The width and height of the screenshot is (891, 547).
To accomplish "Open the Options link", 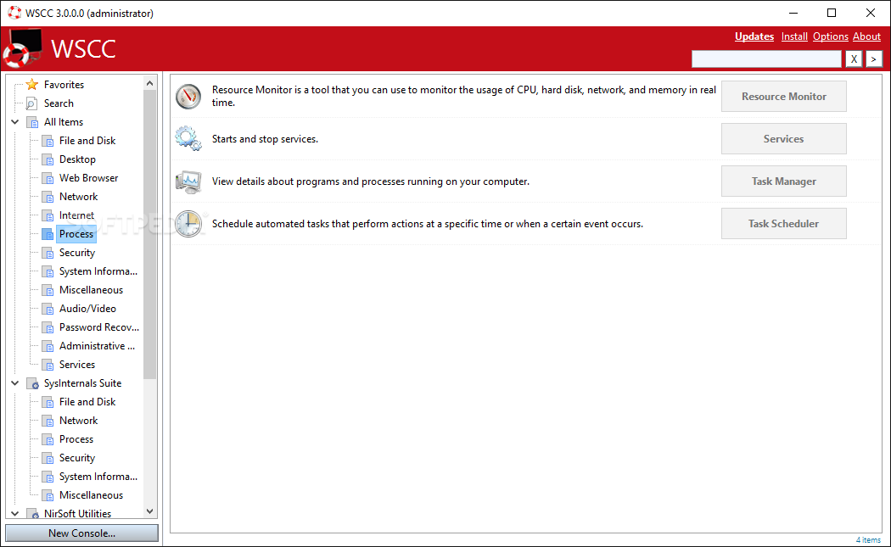I will [x=830, y=36].
